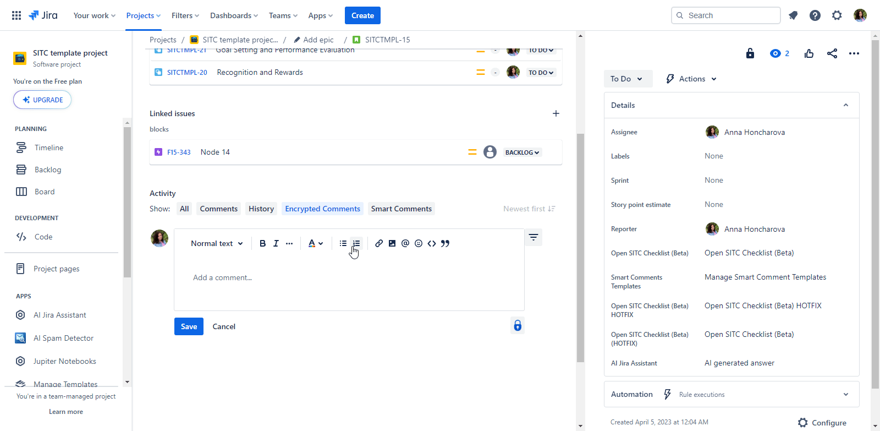Open the F15-343 linked issue
The image size is (880, 431).
point(179,152)
